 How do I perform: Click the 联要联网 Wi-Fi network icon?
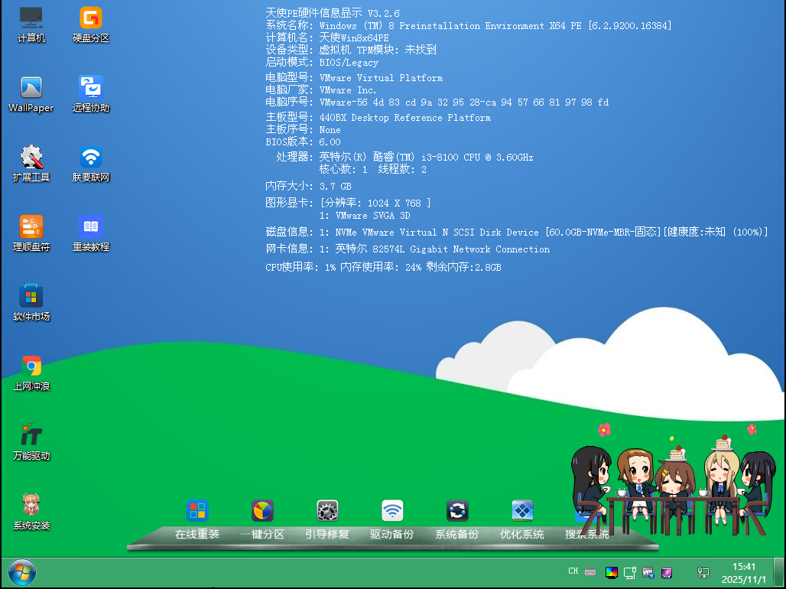(x=91, y=158)
